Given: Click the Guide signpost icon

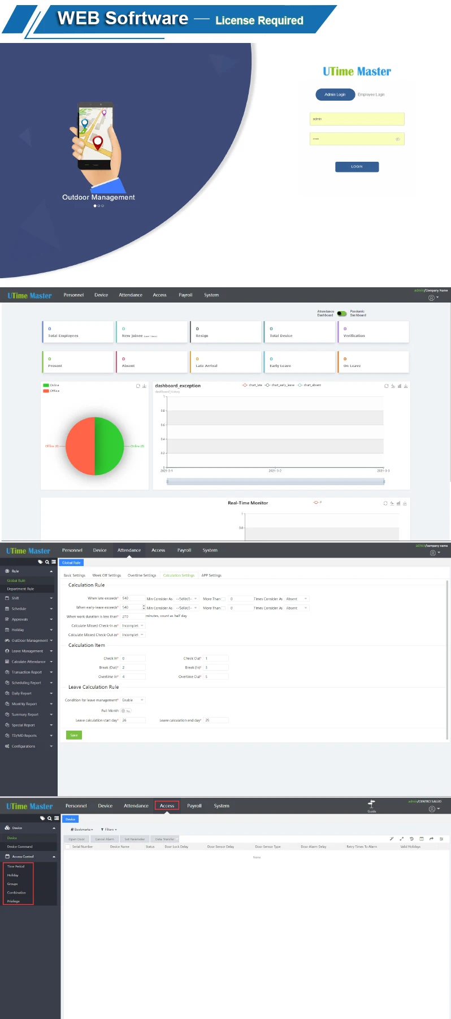Looking at the screenshot, I should (x=371, y=804).
